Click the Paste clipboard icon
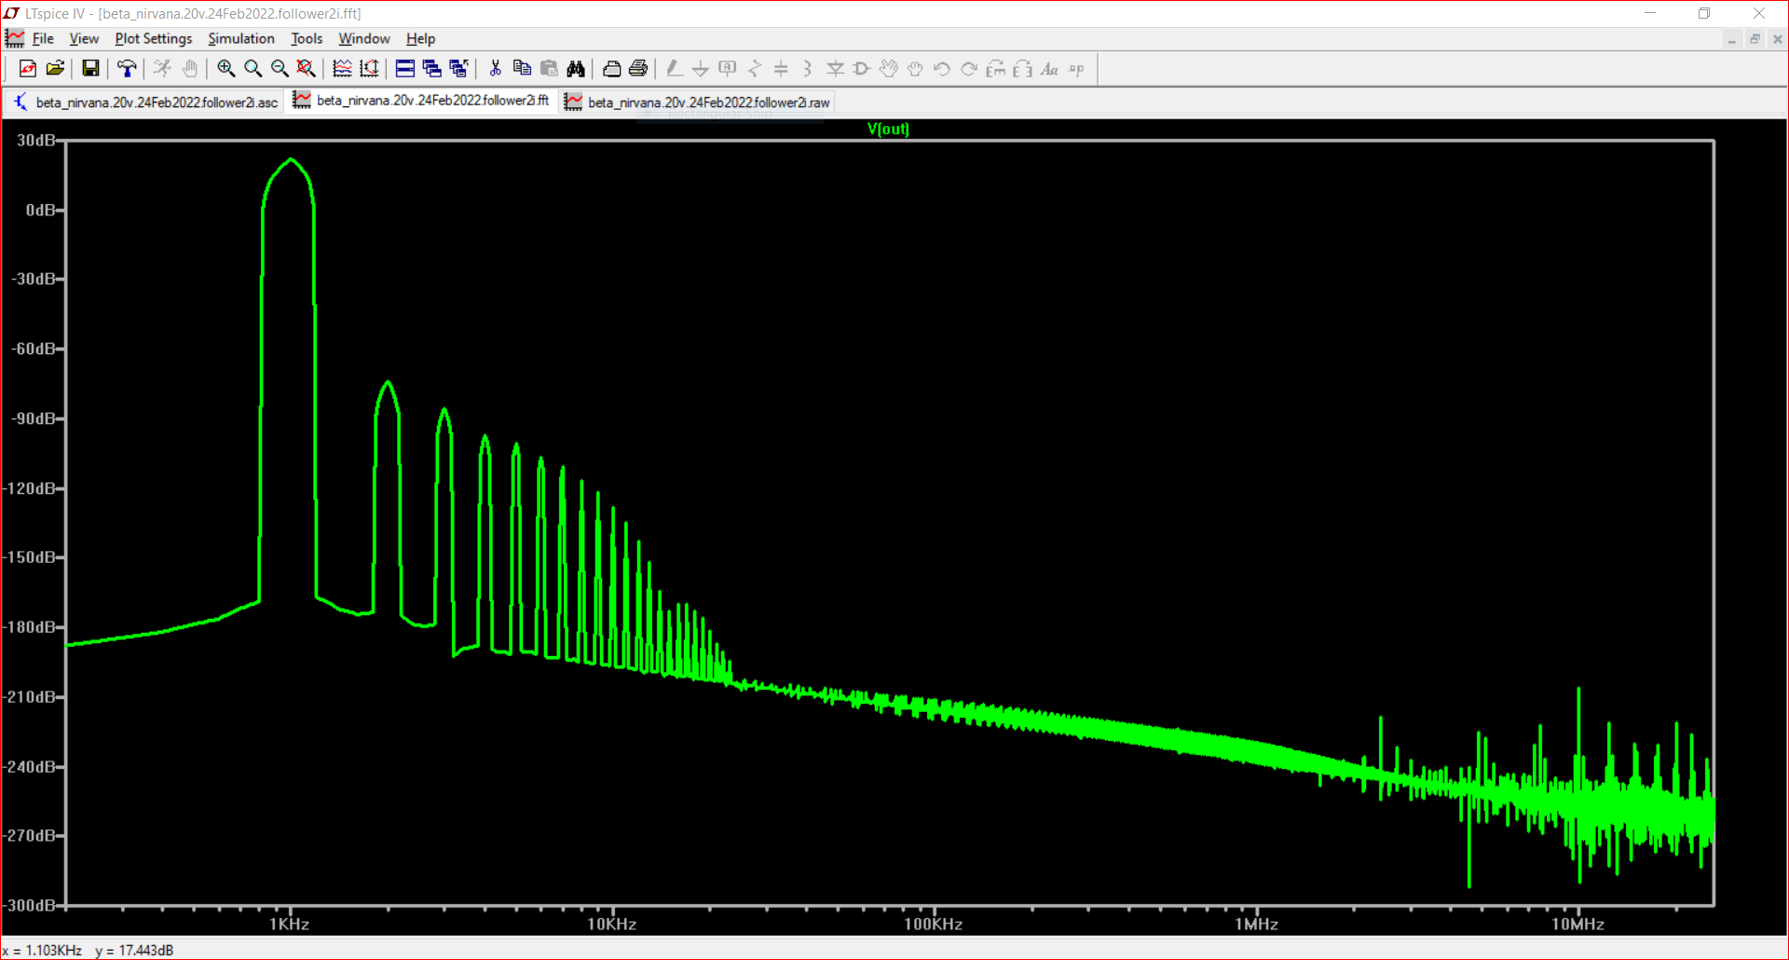1789x960 pixels. point(549,68)
